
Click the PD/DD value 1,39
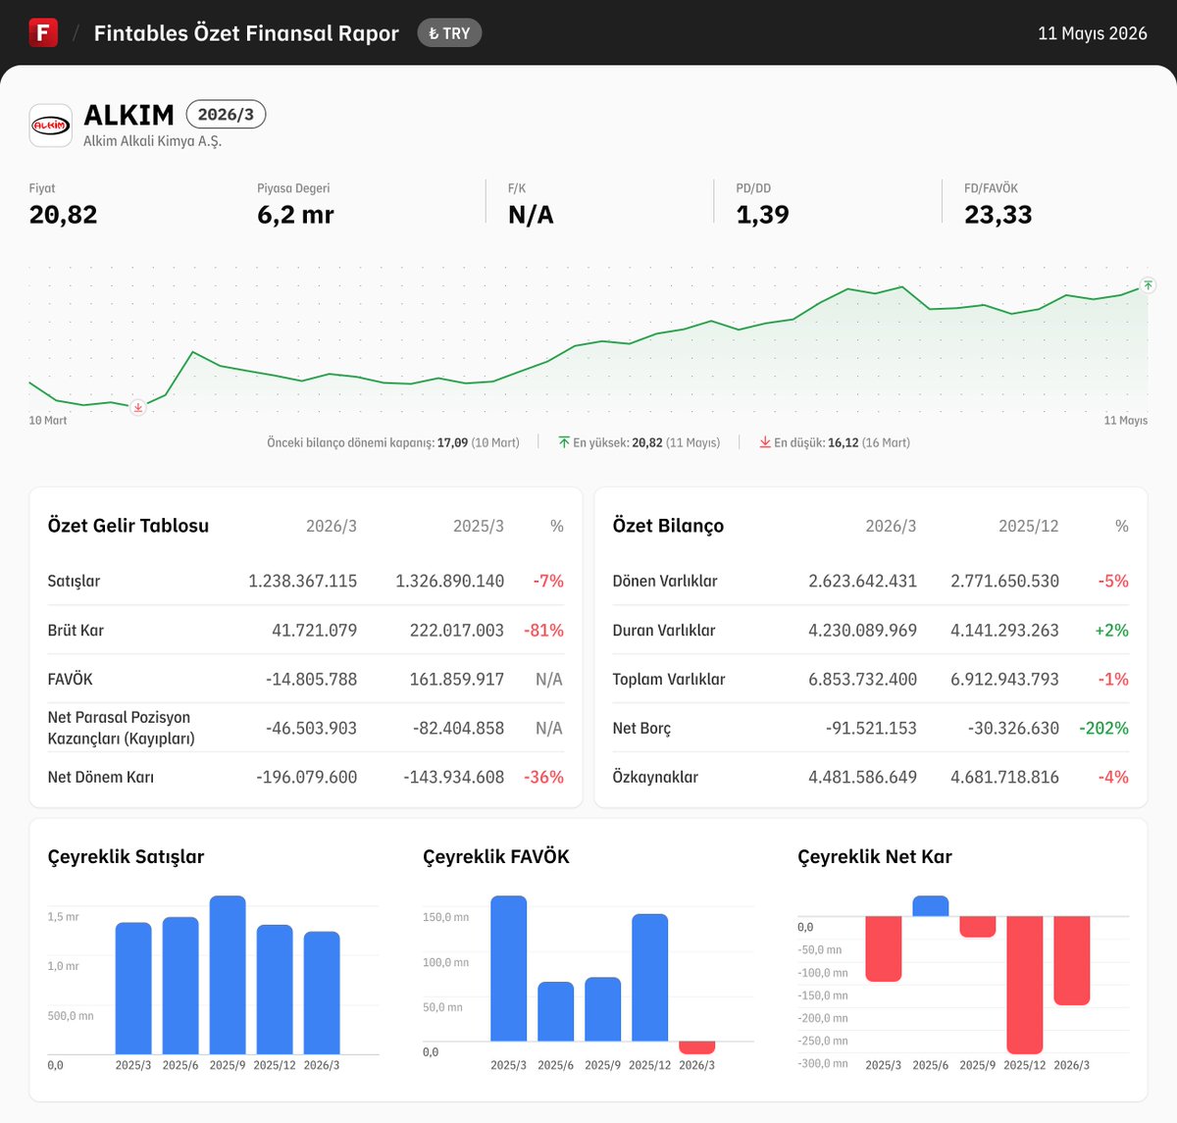[x=763, y=215]
